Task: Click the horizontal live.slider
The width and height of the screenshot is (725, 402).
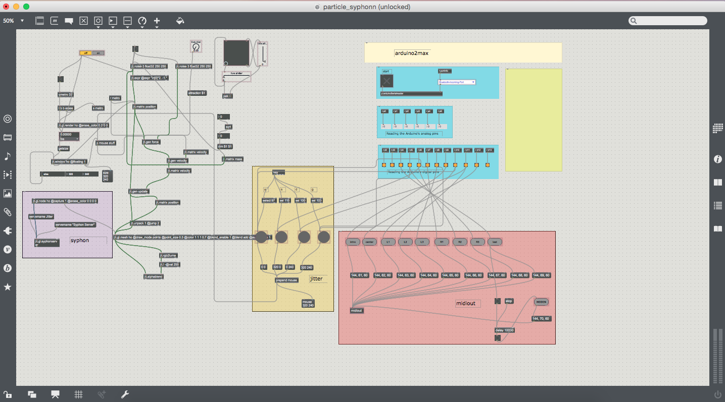Action: click(236, 77)
